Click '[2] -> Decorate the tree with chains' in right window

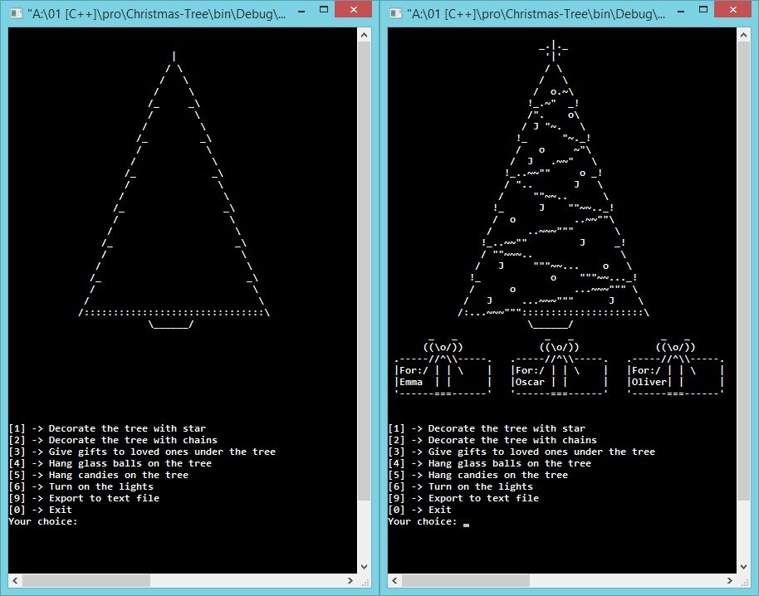click(492, 440)
